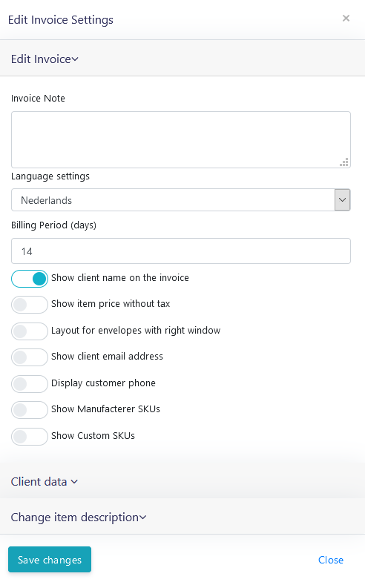Collapse the Edit Invoice section header

tap(182, 59)
